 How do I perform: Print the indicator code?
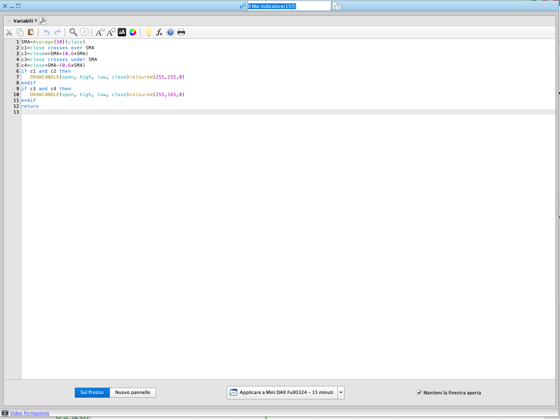tap(181, 32)
